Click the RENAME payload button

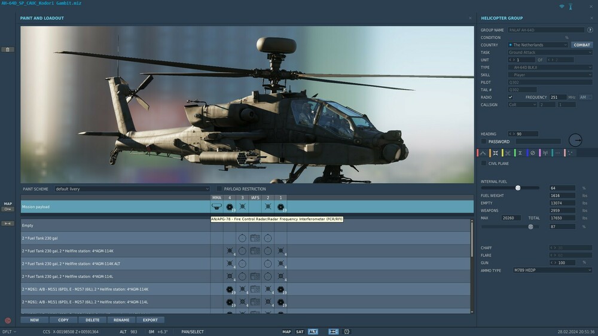pyautogui.click(x=121, y=320)
